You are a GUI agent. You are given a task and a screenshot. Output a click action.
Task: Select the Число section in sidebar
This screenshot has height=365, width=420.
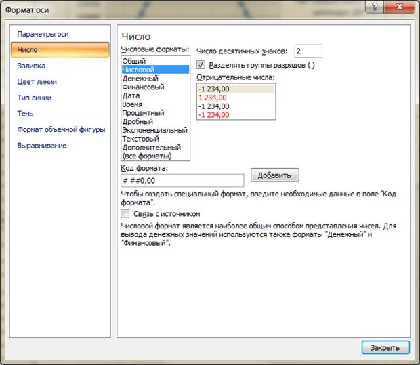(60, 49)
